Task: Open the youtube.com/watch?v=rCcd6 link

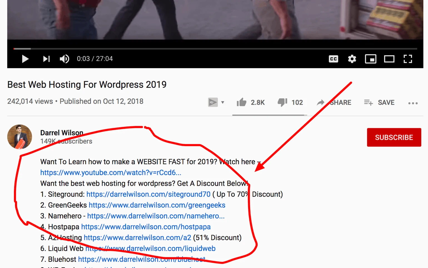Action: pos(111,173)
